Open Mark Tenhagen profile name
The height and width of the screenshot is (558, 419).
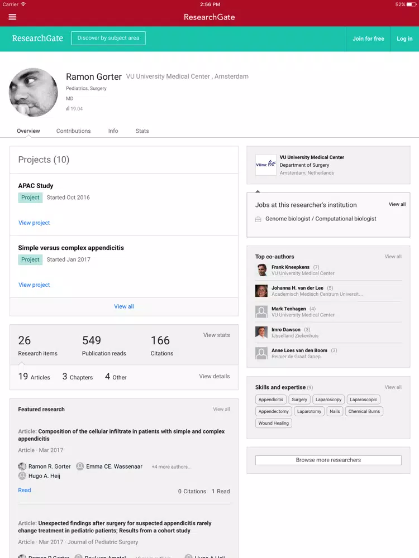click(x=289, y=309)
